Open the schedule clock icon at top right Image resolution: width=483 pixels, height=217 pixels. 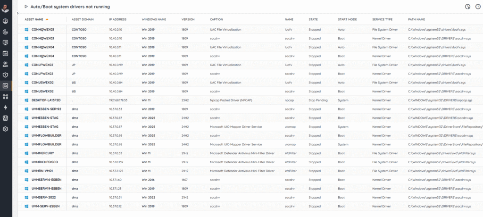click(x=477, y=7)
